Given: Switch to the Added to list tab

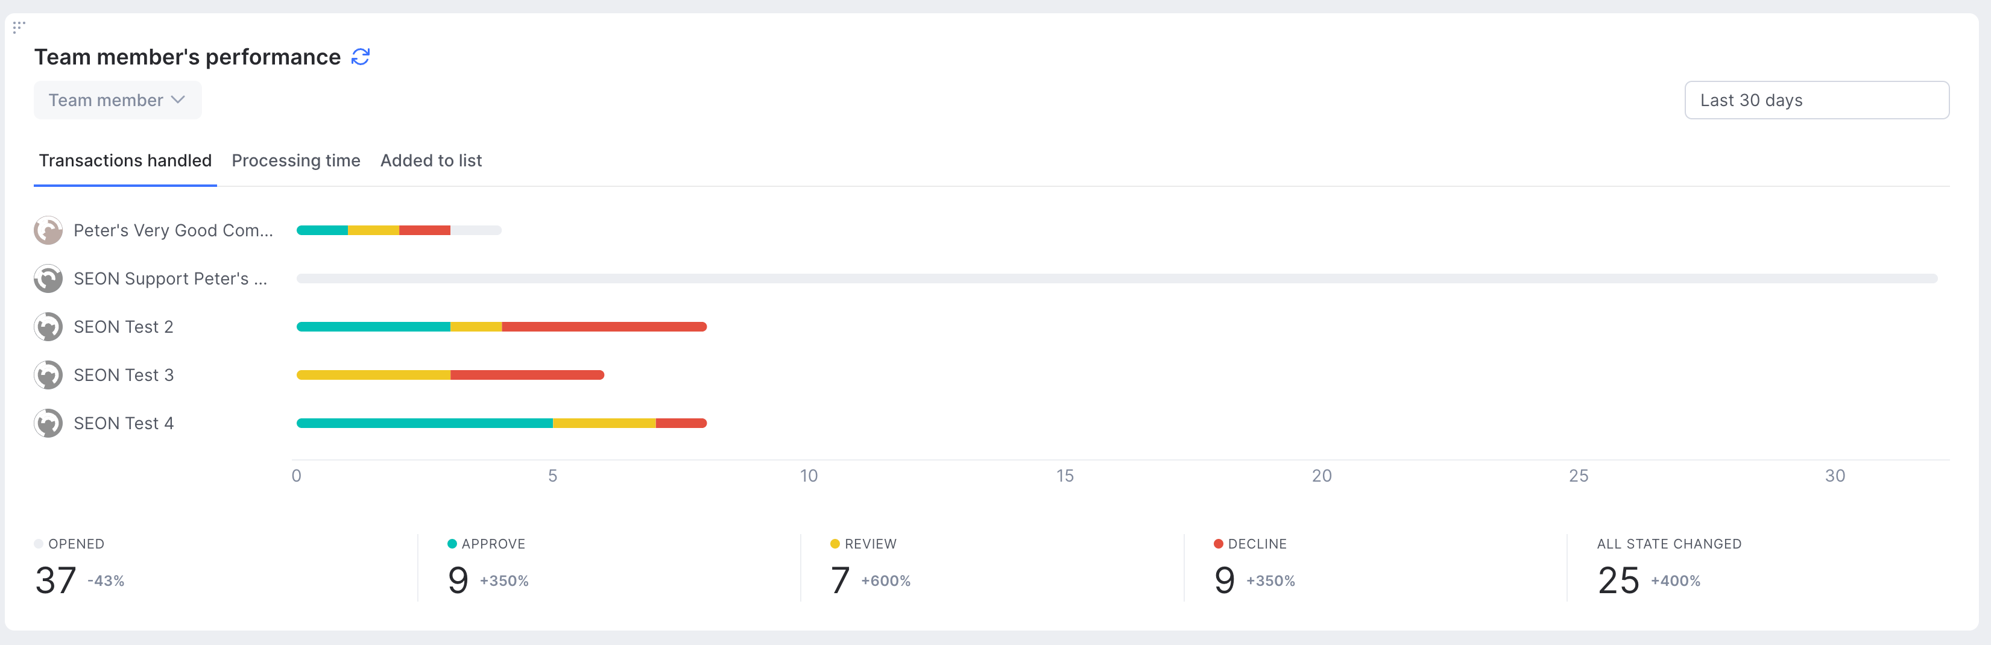Looking at the screenshot, I should tap(431, 161).
